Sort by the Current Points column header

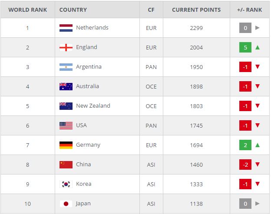click(196, 10)
